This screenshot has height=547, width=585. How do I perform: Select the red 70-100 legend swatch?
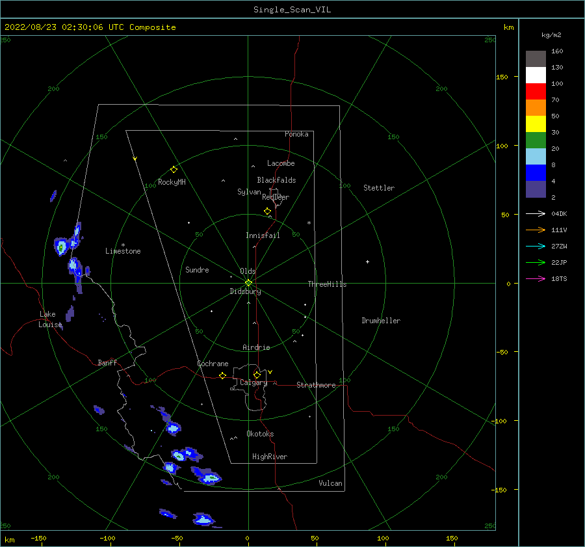pyautogui.click(x=536, y=92)
